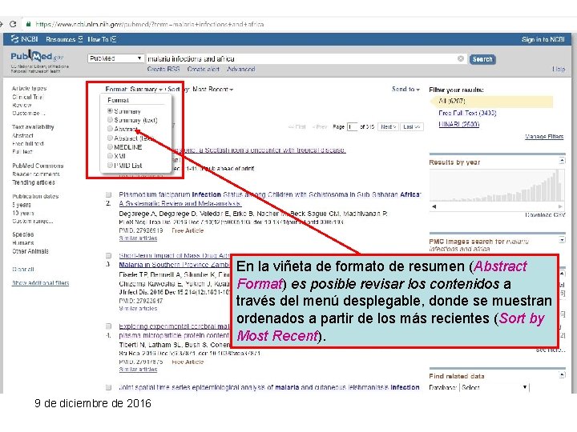Screen dimensions: 577x432
Task: Click the secure padlock icon in address bar
Action: 28,24
